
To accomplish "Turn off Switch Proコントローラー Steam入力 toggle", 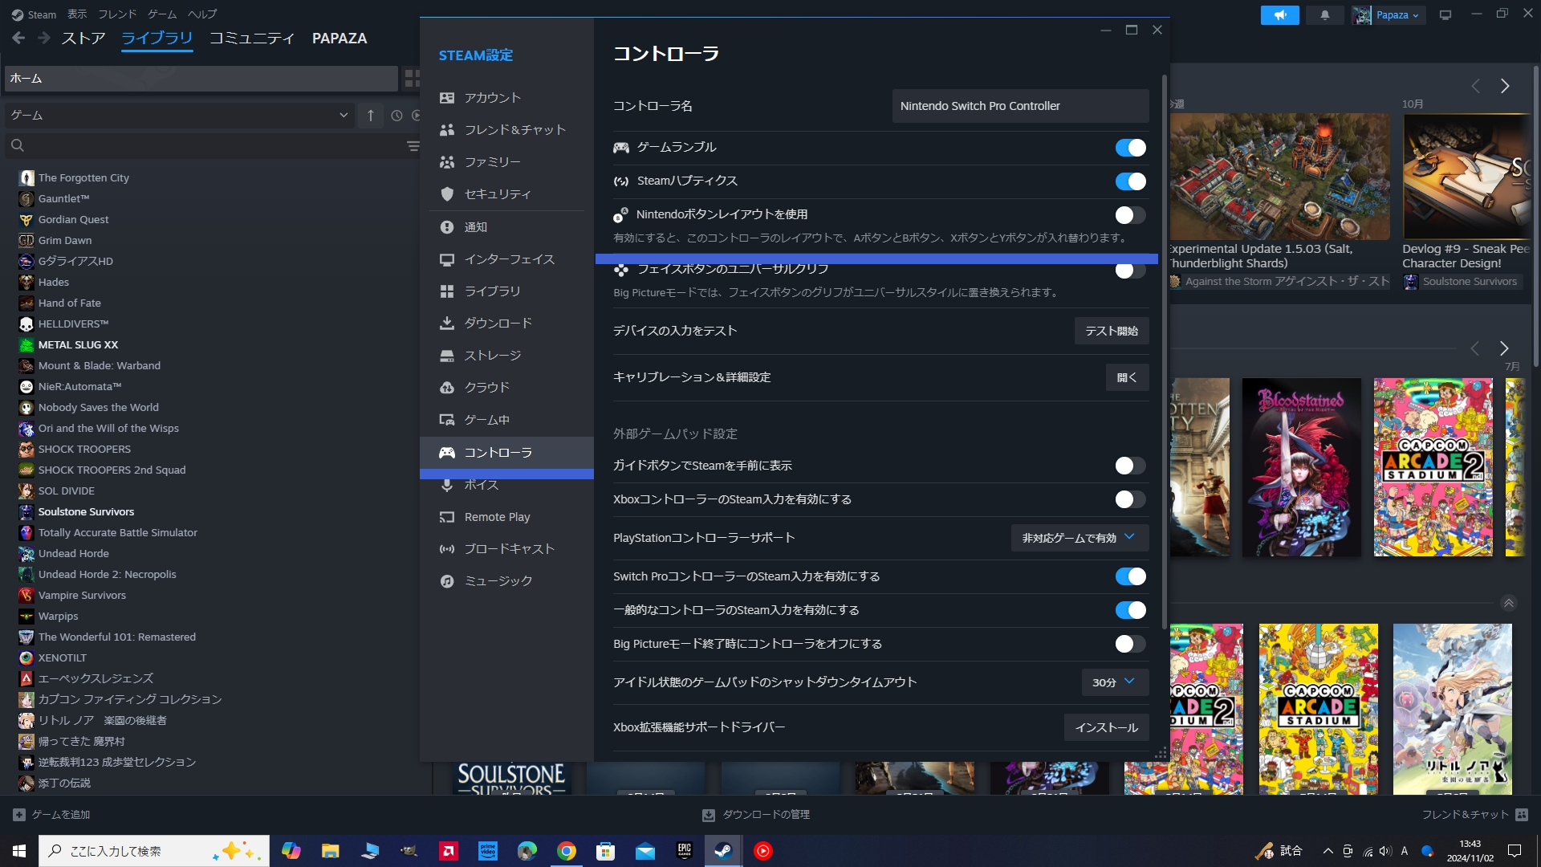I will [1130, 576].
